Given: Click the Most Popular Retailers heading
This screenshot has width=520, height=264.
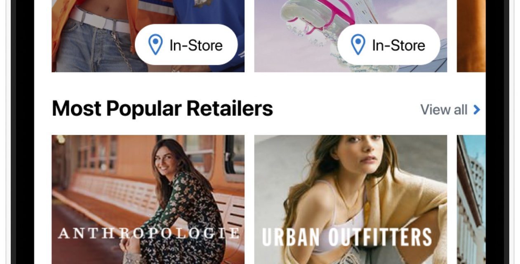Looking at the screenshot, I should (x=162, y=109).
